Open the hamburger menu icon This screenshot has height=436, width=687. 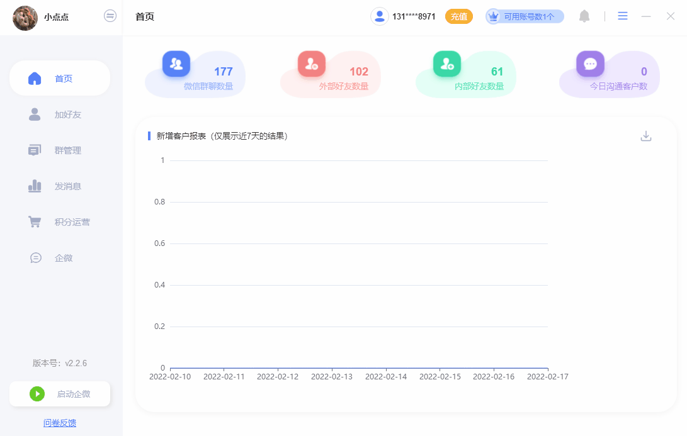tap(623, 16)
